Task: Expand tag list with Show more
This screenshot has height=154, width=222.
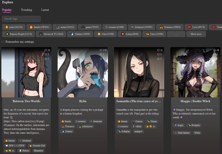Action: 196,34
